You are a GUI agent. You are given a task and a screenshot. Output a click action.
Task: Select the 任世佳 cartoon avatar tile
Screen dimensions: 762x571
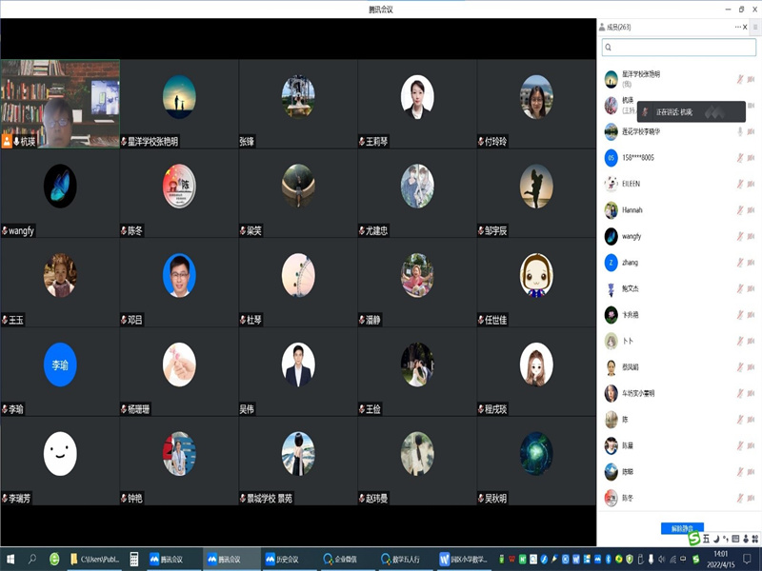[x=536, y=283]
